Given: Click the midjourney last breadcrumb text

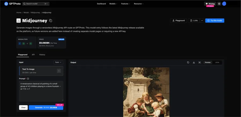Looking at the screenshot, I should (47, 13).
